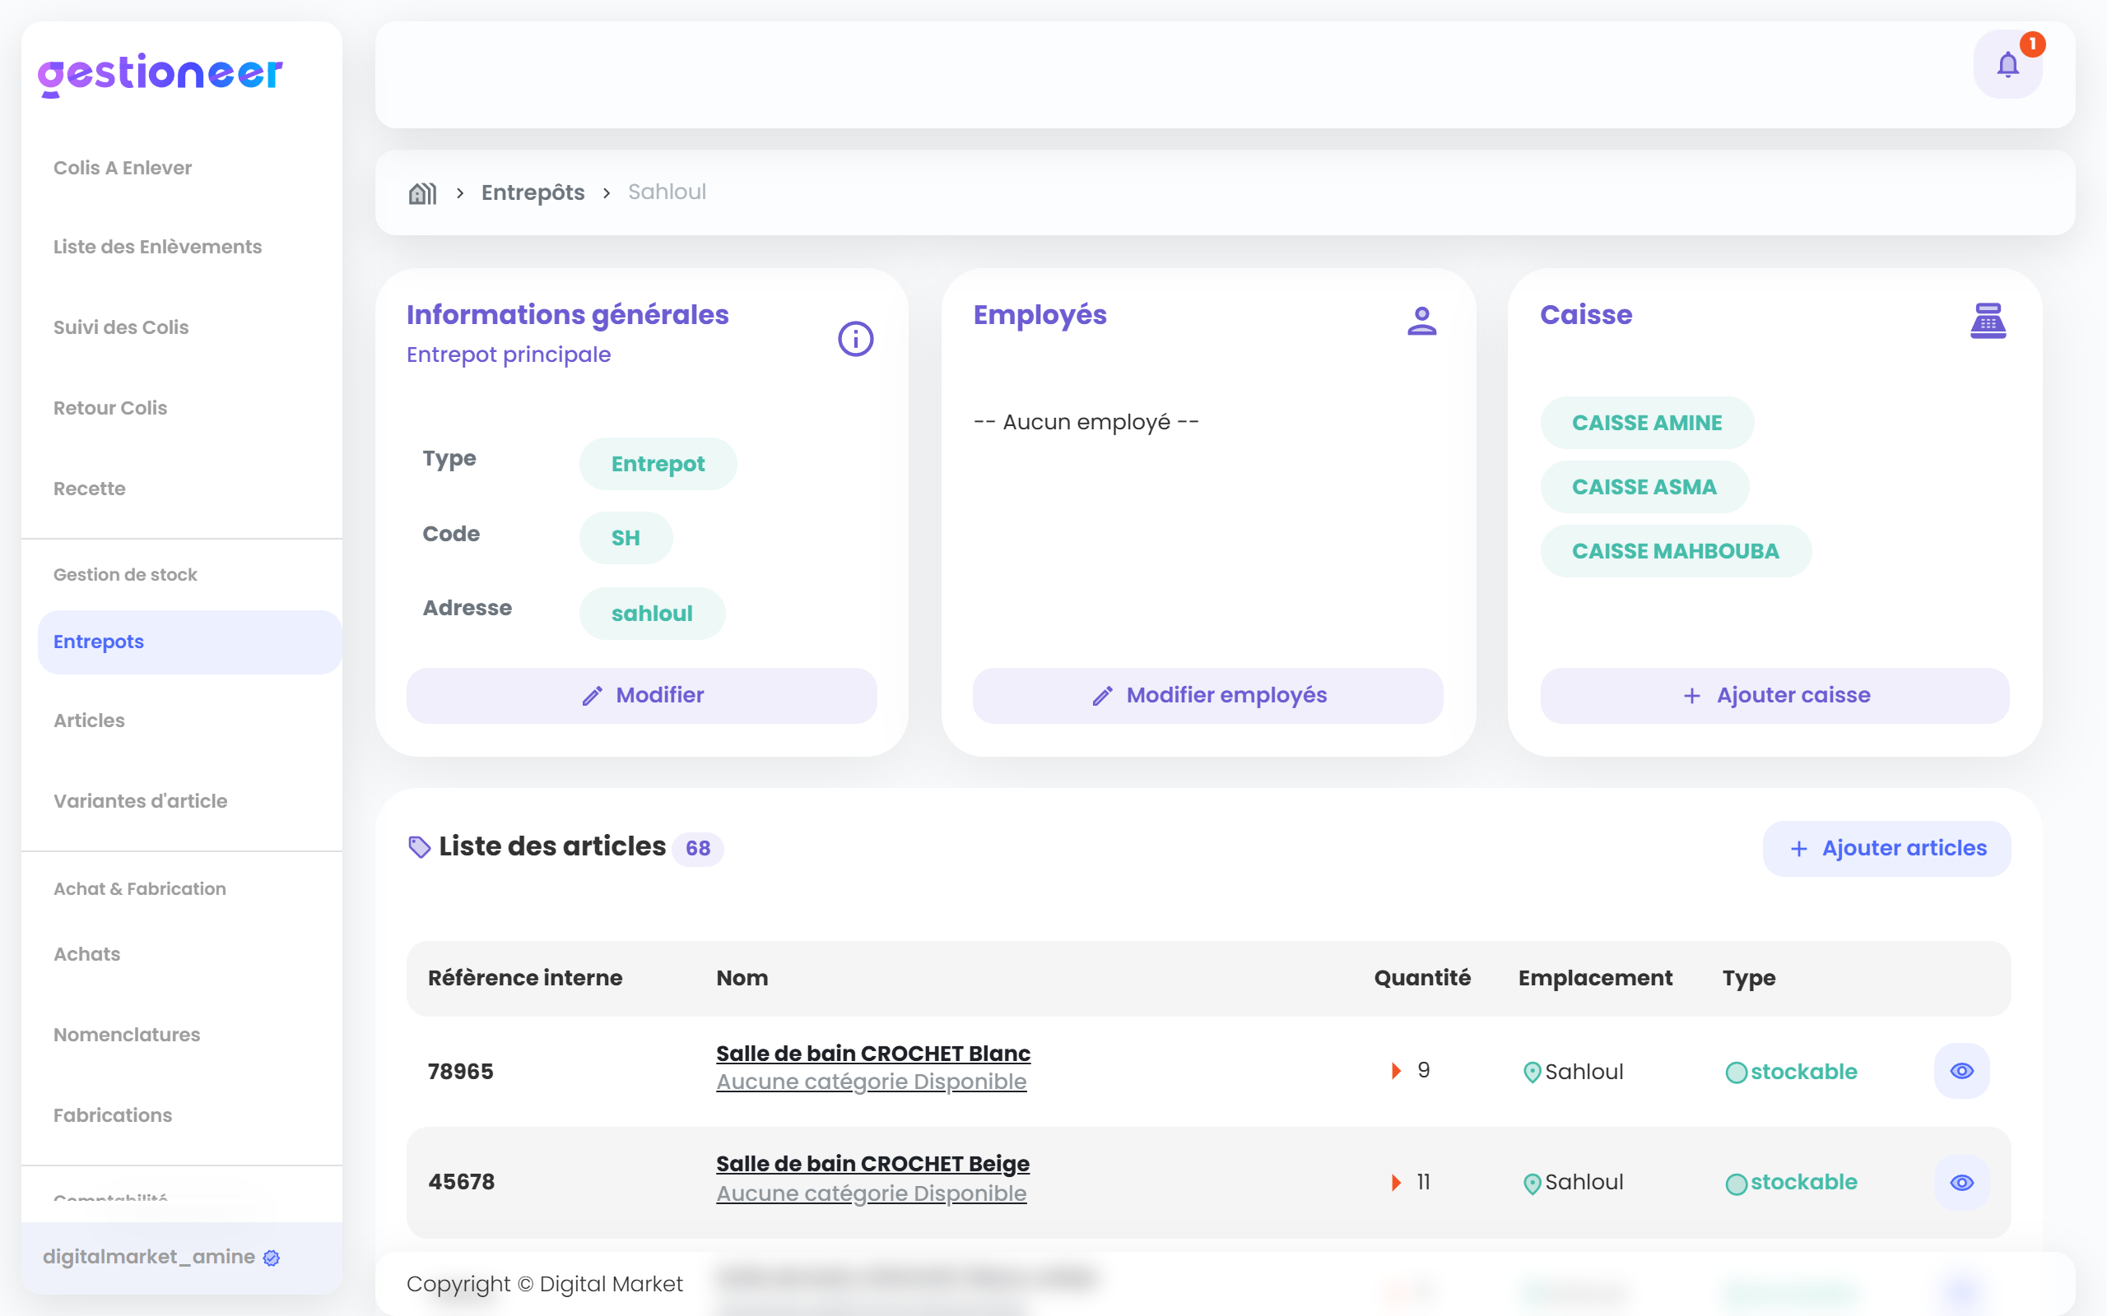Open Nomenclatures in sidebar
2107x1316 pixels.
click(x=127, y=1034)
